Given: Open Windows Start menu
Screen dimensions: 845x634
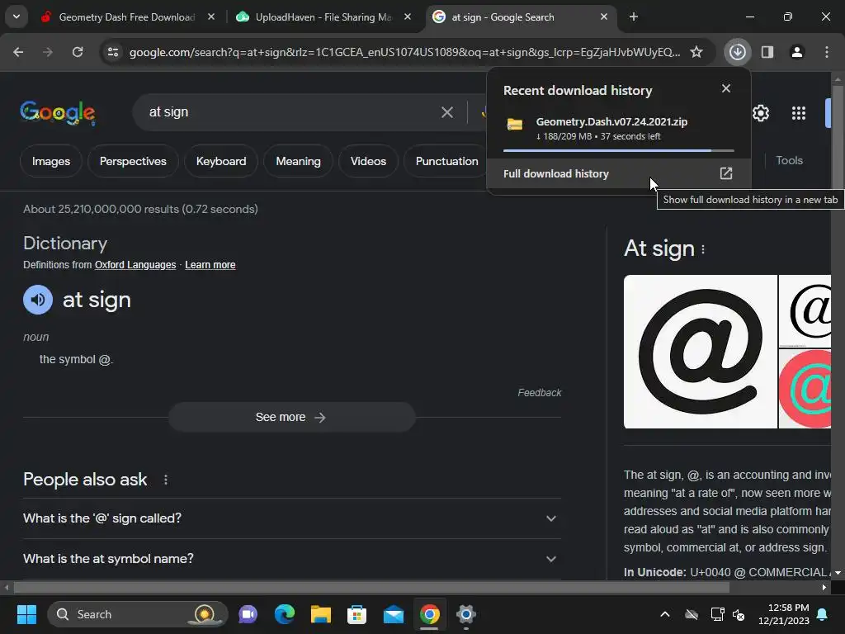Looking at the screenshot, I should coord(26,614).
